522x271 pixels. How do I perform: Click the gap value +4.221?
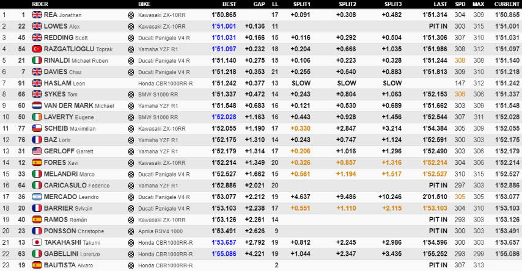(255, 253)
